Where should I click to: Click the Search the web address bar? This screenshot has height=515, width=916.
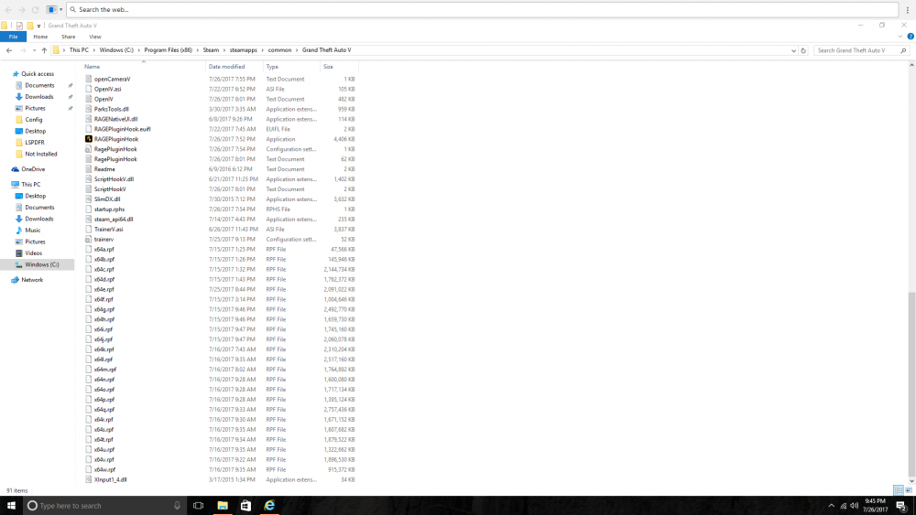tap(483, 10)
